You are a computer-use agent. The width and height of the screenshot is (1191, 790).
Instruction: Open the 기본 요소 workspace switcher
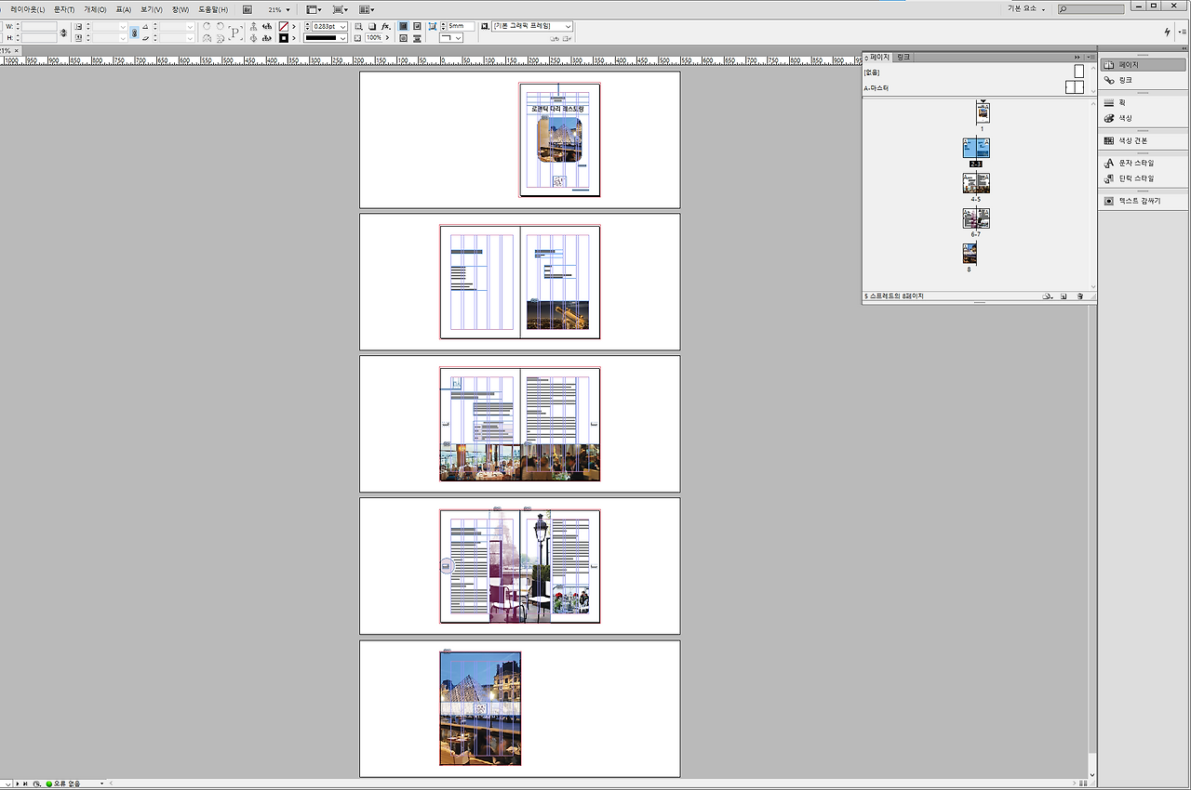pyautogui.click(x=1026, y=9)
